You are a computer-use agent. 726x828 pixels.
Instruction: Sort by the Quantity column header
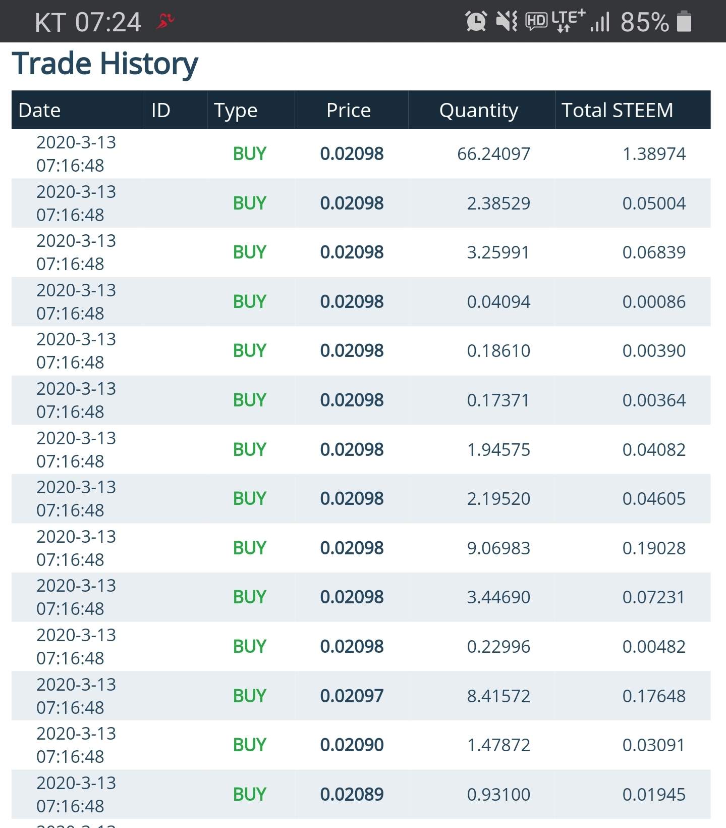479,110
